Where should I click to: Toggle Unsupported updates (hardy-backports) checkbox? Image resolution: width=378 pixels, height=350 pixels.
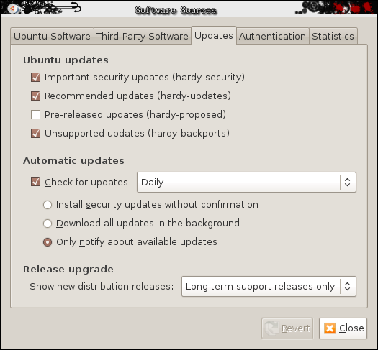tap(35, 133)
